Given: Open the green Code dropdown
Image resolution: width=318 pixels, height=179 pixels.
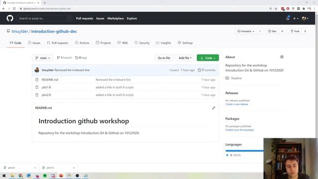Looking at the screenshot, I should tap(208, 58).
